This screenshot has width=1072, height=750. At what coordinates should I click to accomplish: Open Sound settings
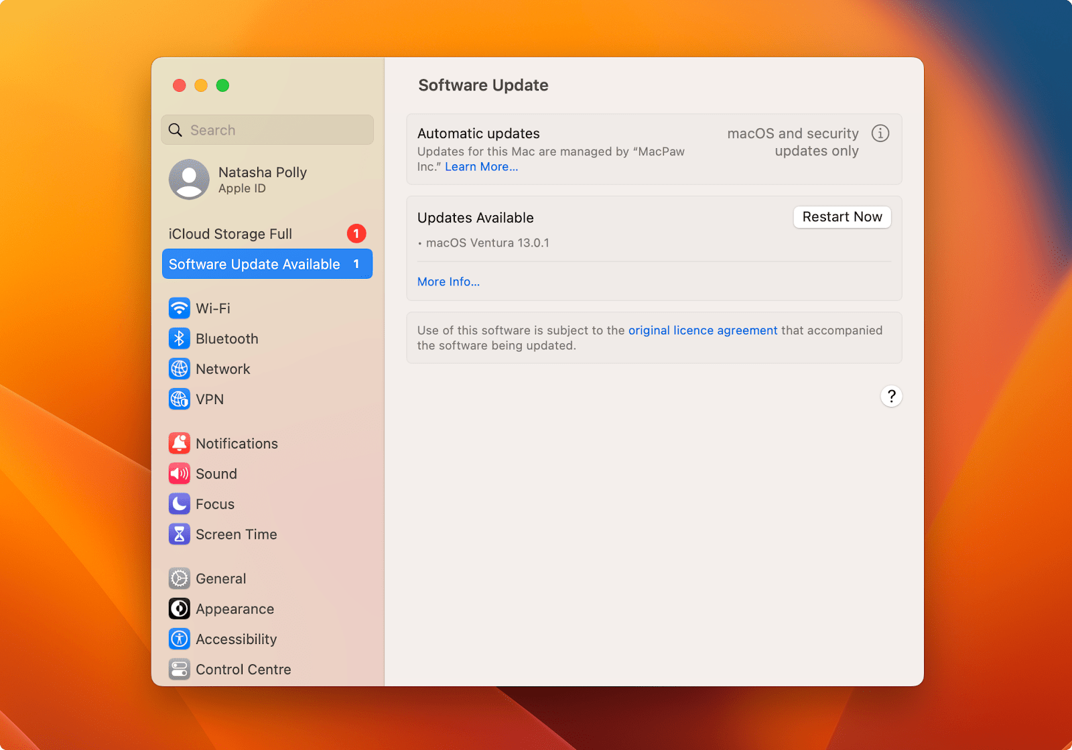coord(216,473)
